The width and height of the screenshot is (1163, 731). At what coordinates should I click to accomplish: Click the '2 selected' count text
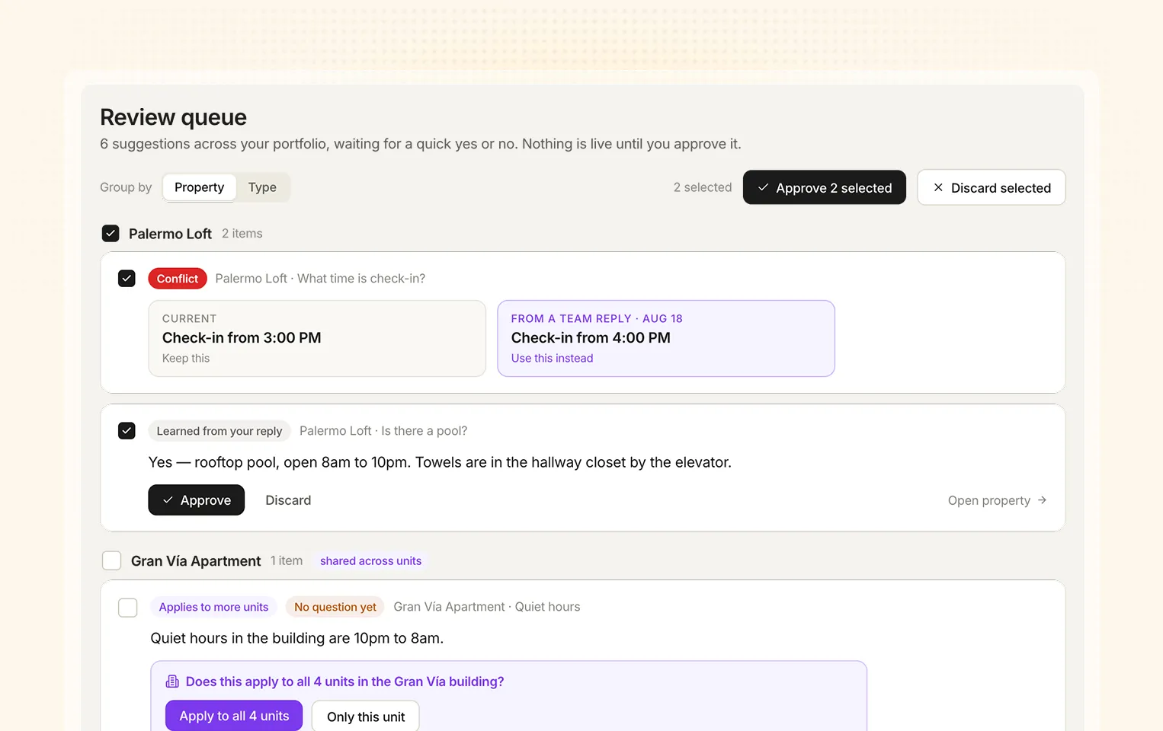[x=703, y=187]
